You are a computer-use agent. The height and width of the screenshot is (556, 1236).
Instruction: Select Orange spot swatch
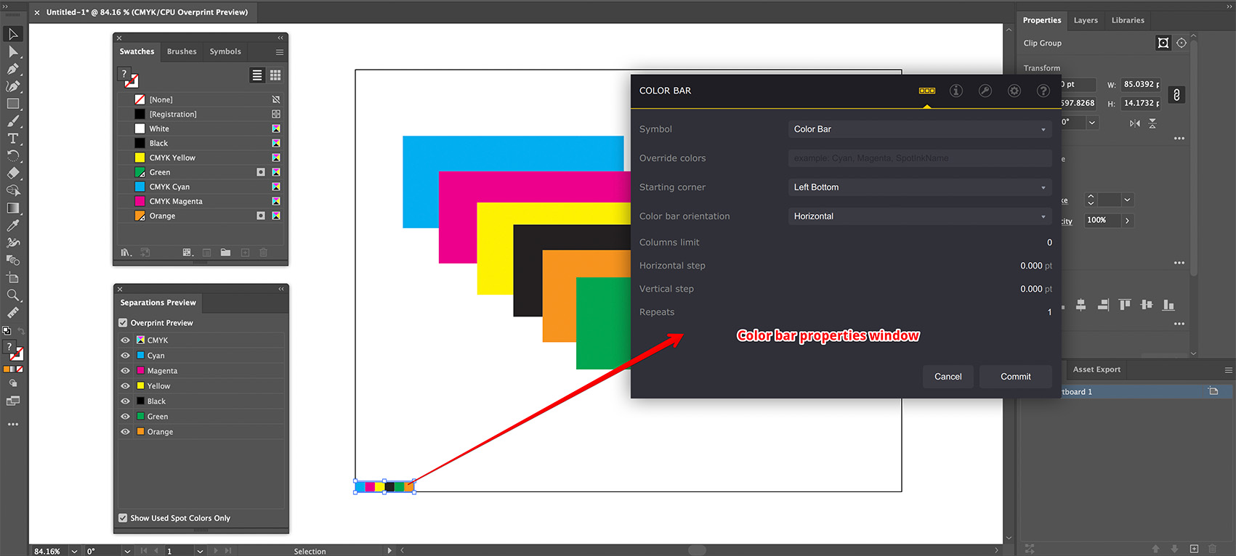click(x=200, y=216)
